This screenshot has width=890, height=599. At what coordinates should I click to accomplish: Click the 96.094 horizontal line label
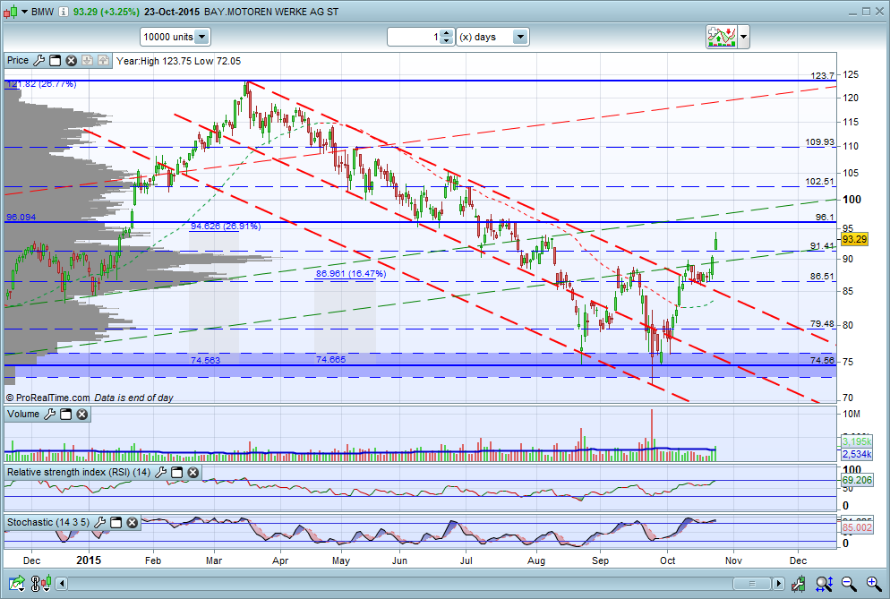(x=21, y=218)
